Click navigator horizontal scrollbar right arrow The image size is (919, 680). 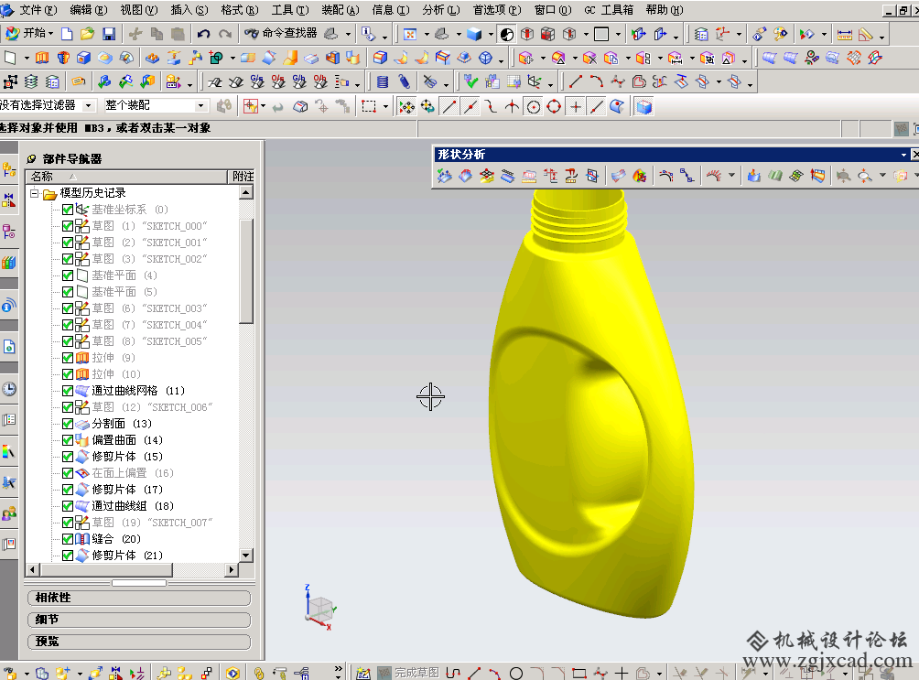[232, 569]
